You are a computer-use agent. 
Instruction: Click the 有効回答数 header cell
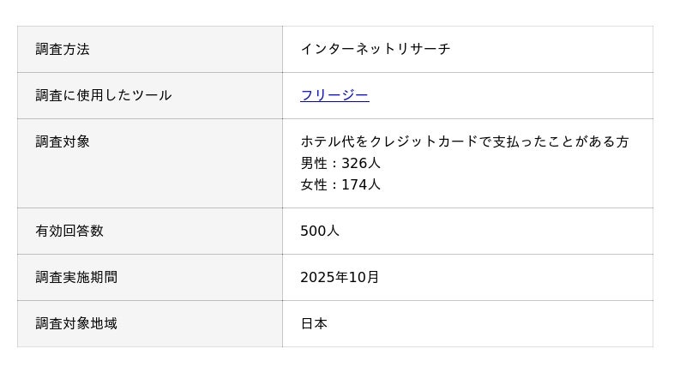click(x=69, y=231)
